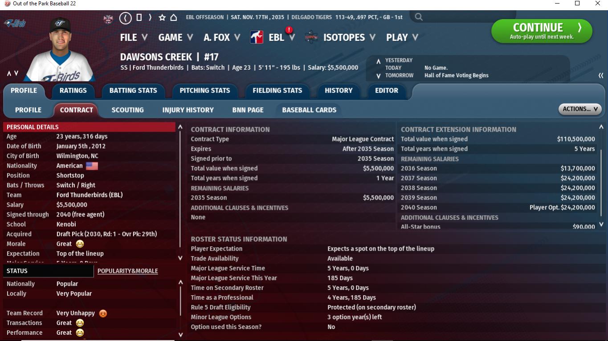608x341 pixels.
Task: Open the FILE dropdown menu
Action: pos(133,37)
